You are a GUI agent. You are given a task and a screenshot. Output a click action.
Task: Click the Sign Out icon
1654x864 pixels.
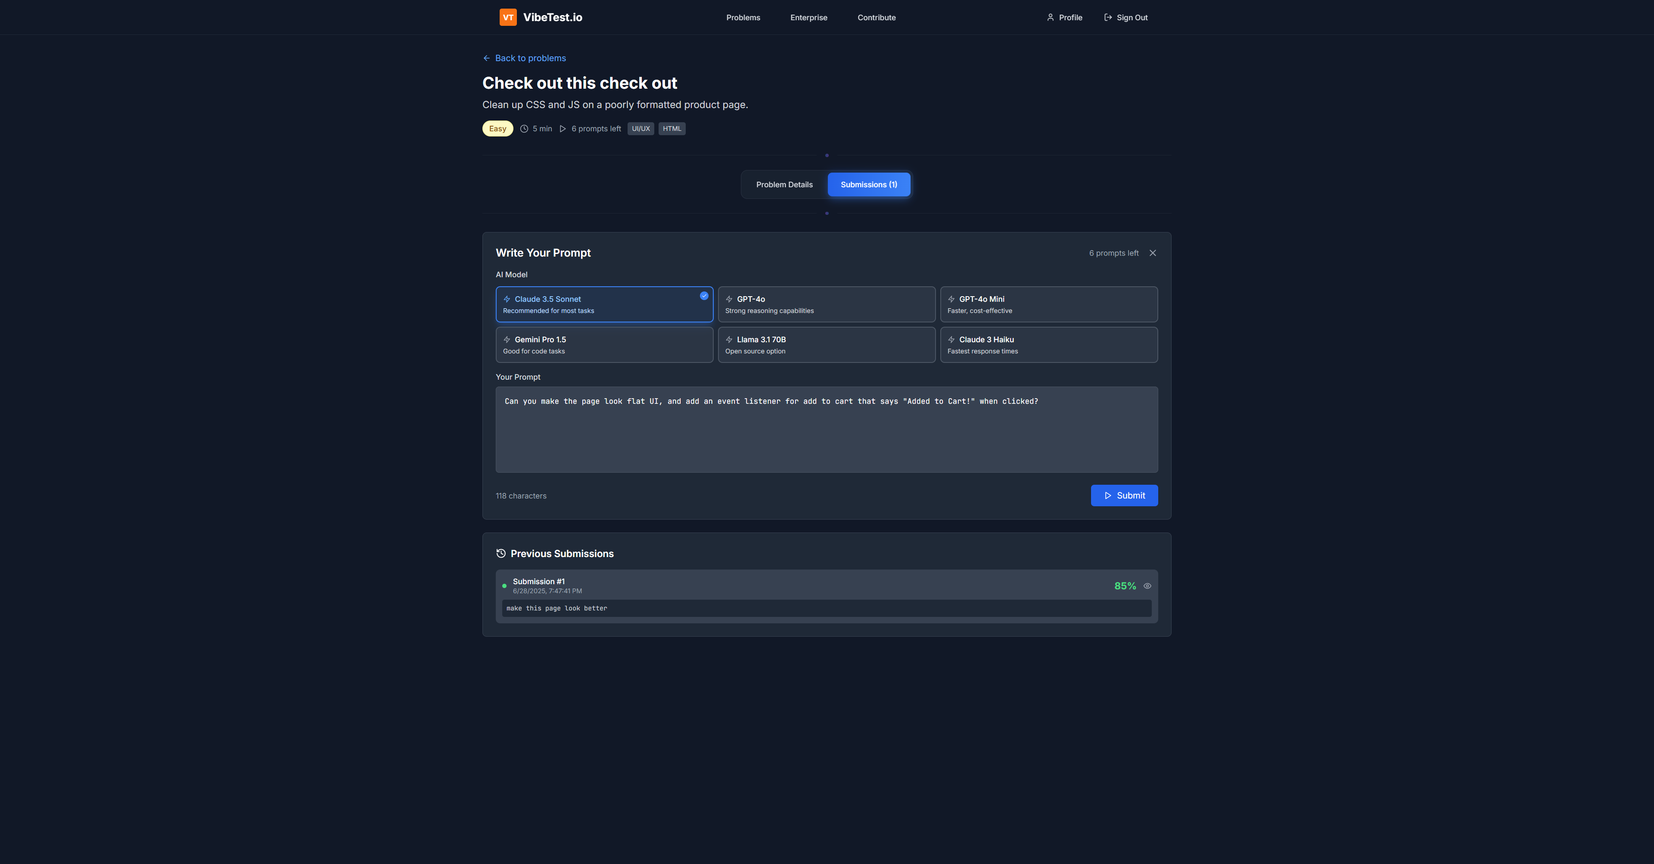click(1107, 17)
